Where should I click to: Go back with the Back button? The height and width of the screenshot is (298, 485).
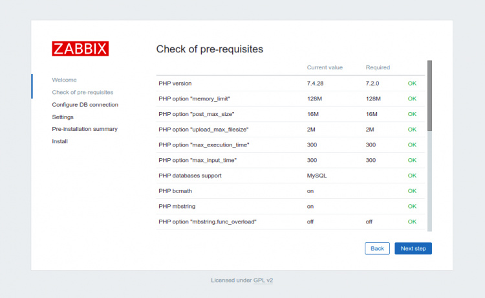pos(377,248)
